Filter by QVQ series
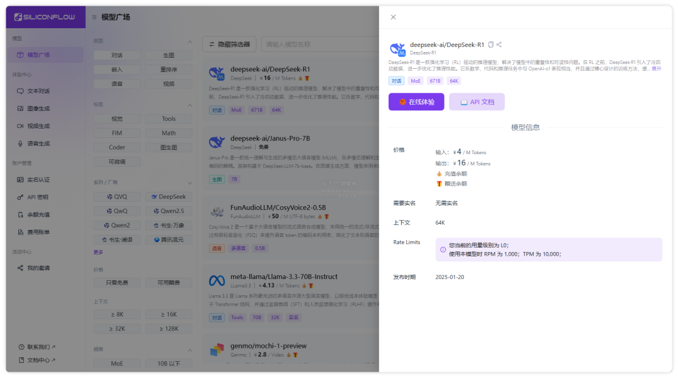The image size is (678, 378). (117, 197)
